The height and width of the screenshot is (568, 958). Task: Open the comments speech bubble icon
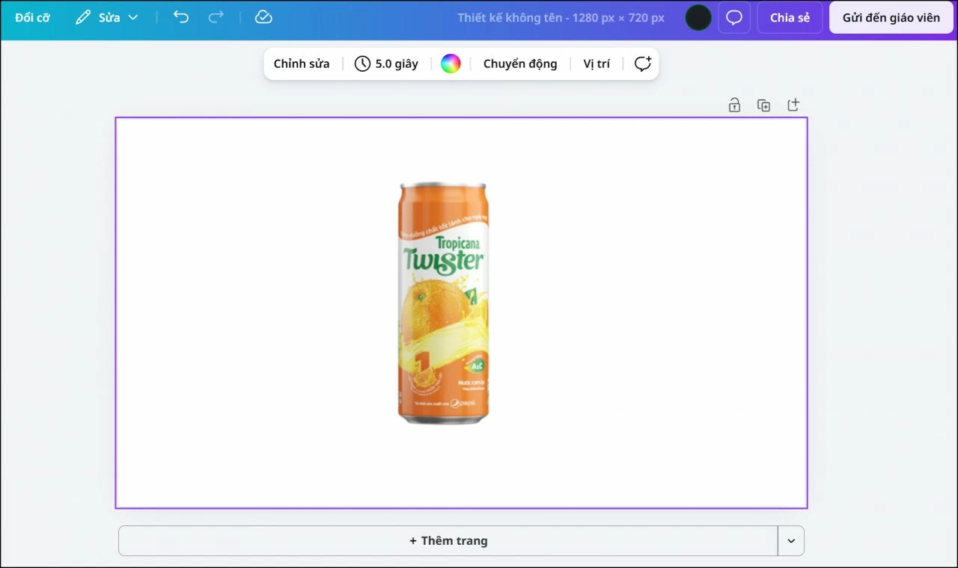[734, 17]
